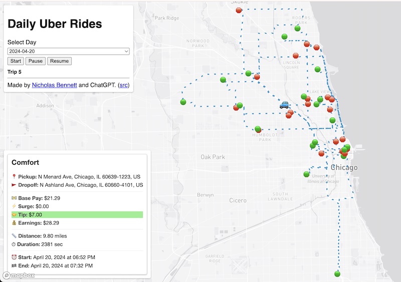Click the dropoff flag icon
Screen dimensions: 401x282
click(x=14, y=185)
